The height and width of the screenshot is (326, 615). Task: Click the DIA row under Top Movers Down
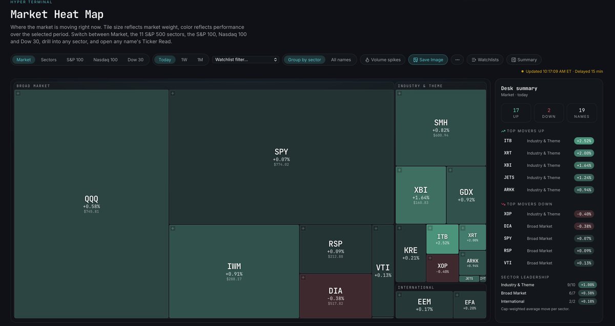click(549, 226)
